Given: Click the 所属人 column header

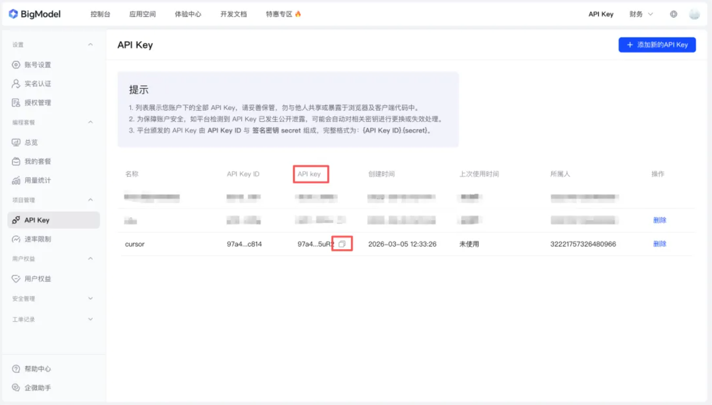Looking at the screenshot, I should click(560, 174).
